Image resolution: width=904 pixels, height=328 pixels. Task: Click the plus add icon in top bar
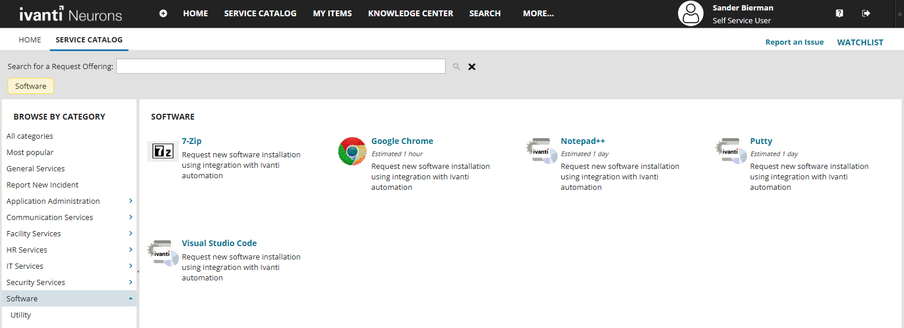pyautogui.click(x=163, y=13)
